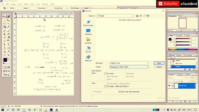The height and width of the screenshot is (112, 199).
Task: Select the Clone Stamp tool
Action: click(5, 34)
